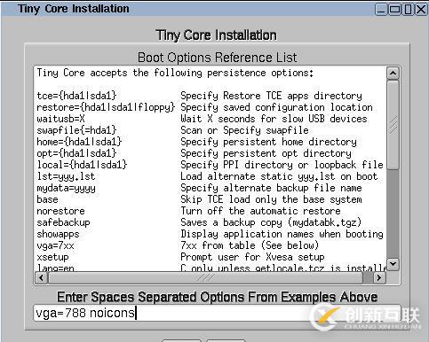This screenshot has width=429, height=342.
Task: Click the 'safebackup' option text
Action: click(x=63, y=222)
